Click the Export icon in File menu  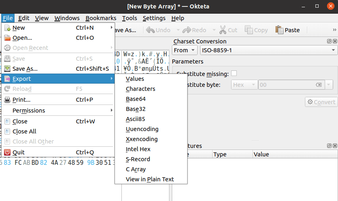point(7,79)
